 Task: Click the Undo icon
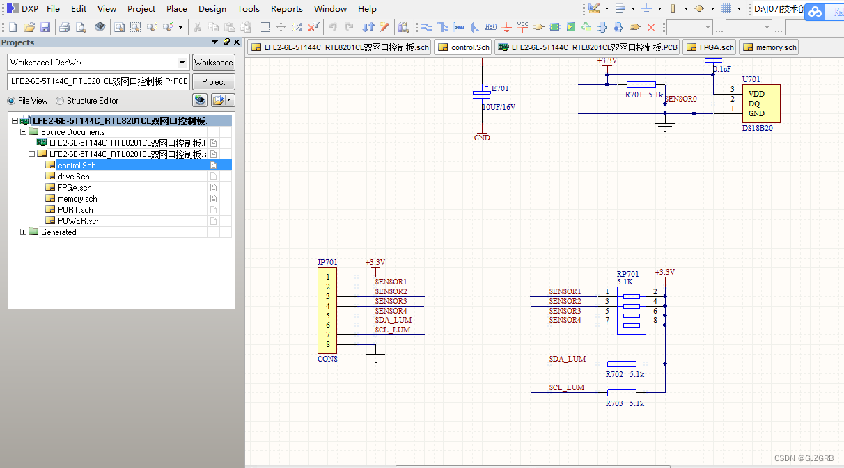(332, 26)
